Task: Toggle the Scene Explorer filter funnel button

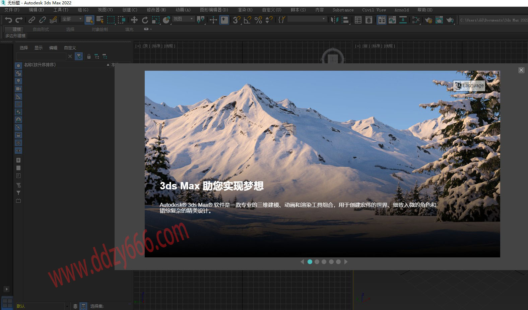Action: (79, 56)
